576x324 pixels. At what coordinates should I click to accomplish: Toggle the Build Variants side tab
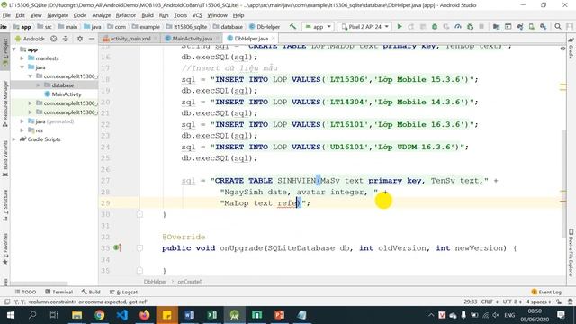click(x=5, y=158)
